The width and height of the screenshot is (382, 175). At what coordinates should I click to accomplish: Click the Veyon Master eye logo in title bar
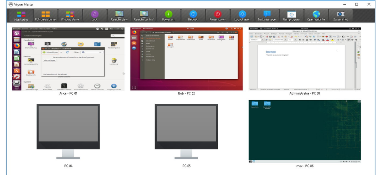(x=11, y=4)
